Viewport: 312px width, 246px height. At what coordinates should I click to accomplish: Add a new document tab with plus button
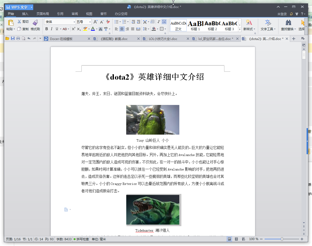tap(293, 39)
